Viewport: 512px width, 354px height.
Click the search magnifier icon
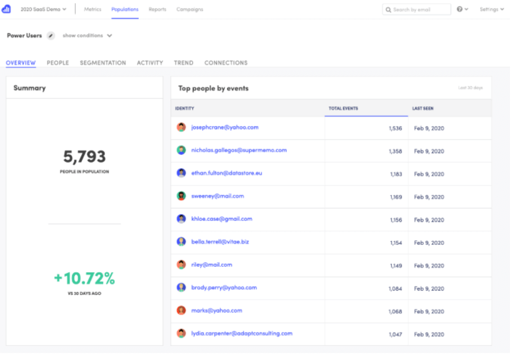click(x=388, y=10)
